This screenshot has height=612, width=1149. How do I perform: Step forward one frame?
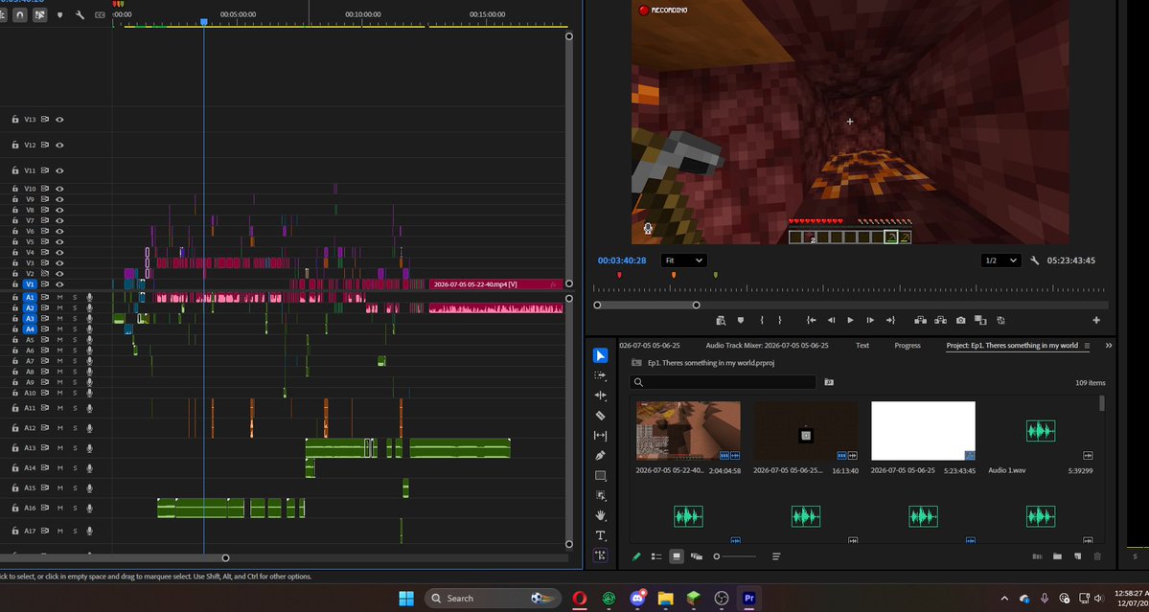click(870, 320)
